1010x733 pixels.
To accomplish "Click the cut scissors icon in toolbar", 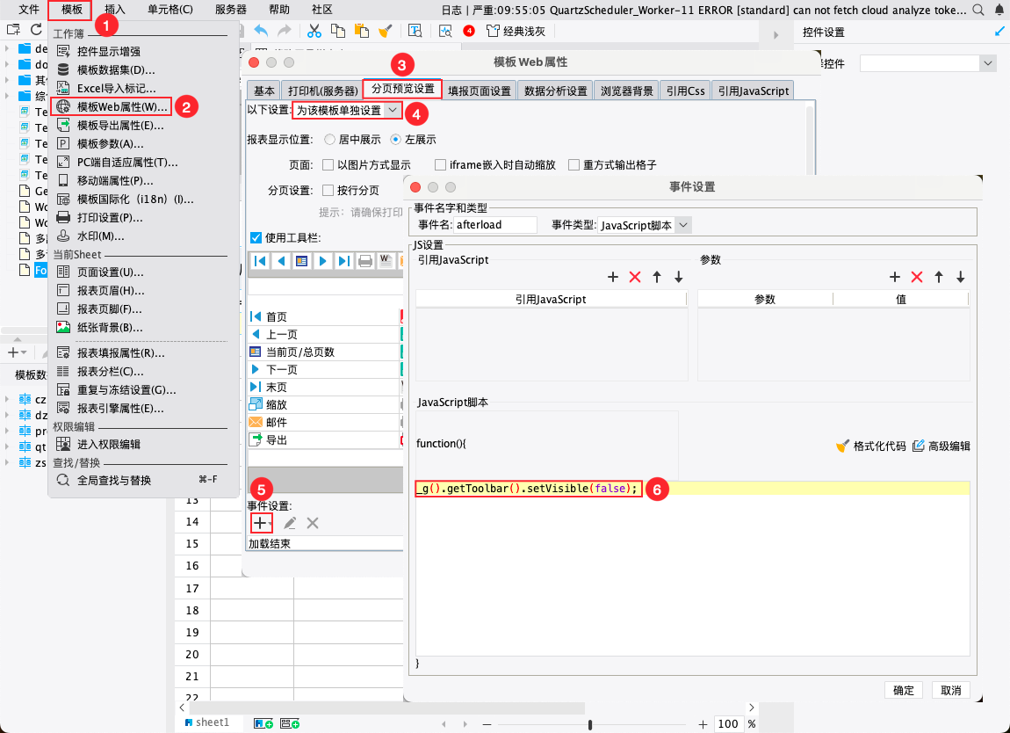I will (x=314, y=31).
